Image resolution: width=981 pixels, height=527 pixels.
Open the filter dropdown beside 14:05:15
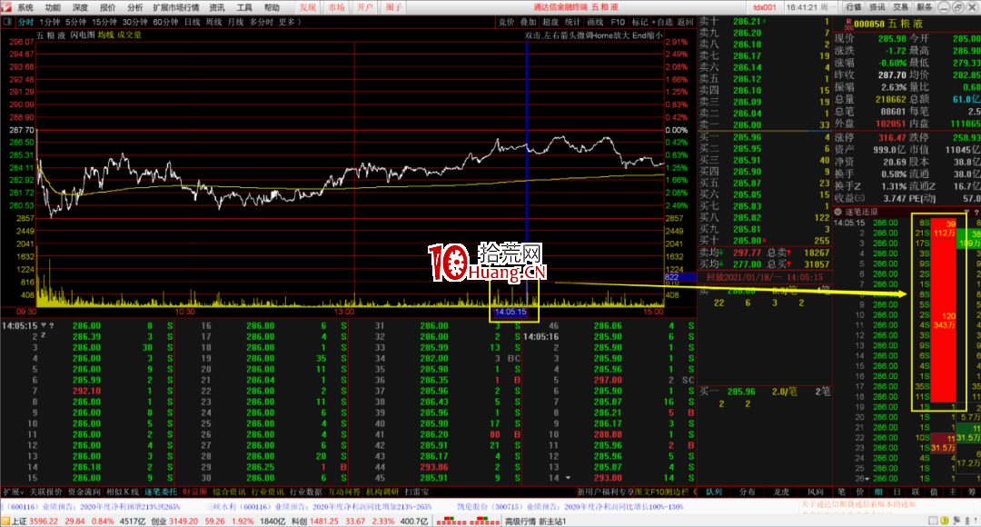click(44, 325)
